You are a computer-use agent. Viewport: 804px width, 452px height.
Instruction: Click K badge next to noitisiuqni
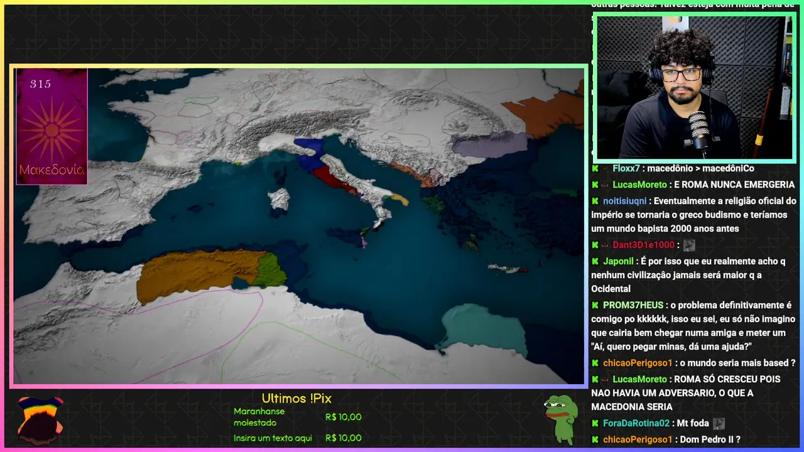click(x=595, y=201)
